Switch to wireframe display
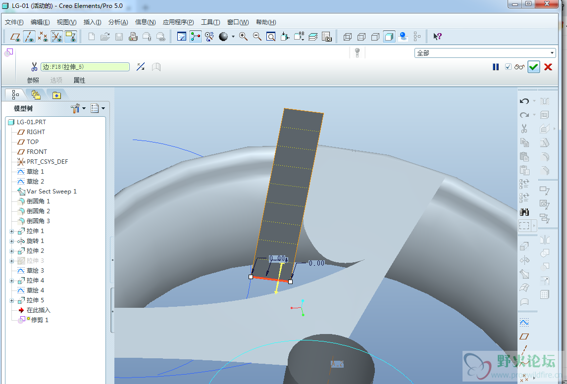The image size is (567, 384). 348,37
